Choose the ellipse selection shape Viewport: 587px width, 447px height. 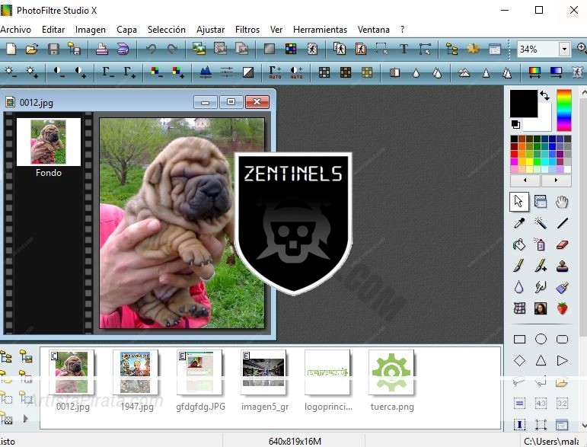(x=541, y=339)
